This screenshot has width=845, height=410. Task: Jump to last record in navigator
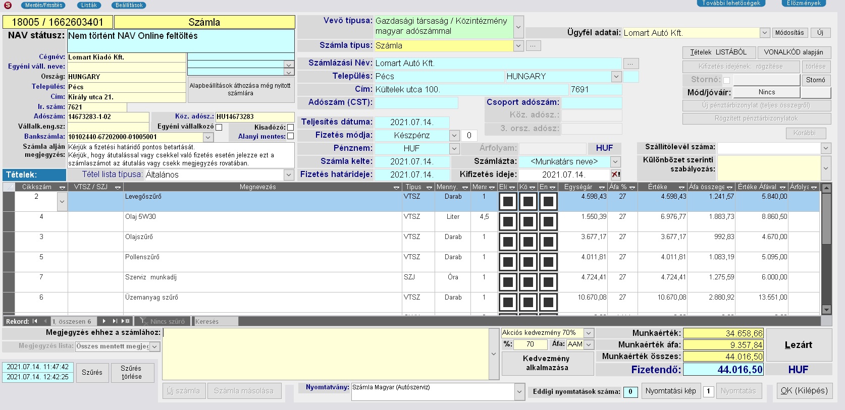(x=115, y=321)
